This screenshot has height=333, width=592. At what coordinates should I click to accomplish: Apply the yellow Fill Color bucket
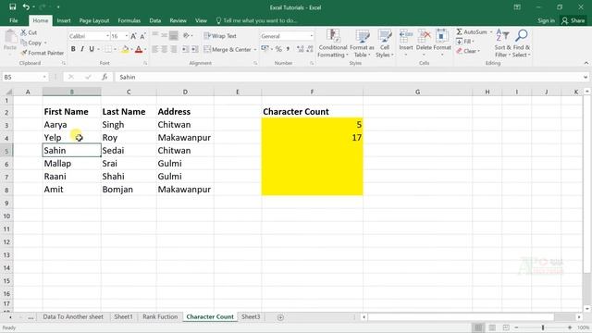click(x=125, y=49)
